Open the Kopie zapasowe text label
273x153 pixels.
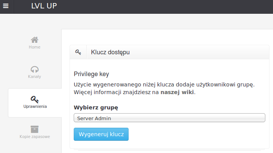(35, 136)
